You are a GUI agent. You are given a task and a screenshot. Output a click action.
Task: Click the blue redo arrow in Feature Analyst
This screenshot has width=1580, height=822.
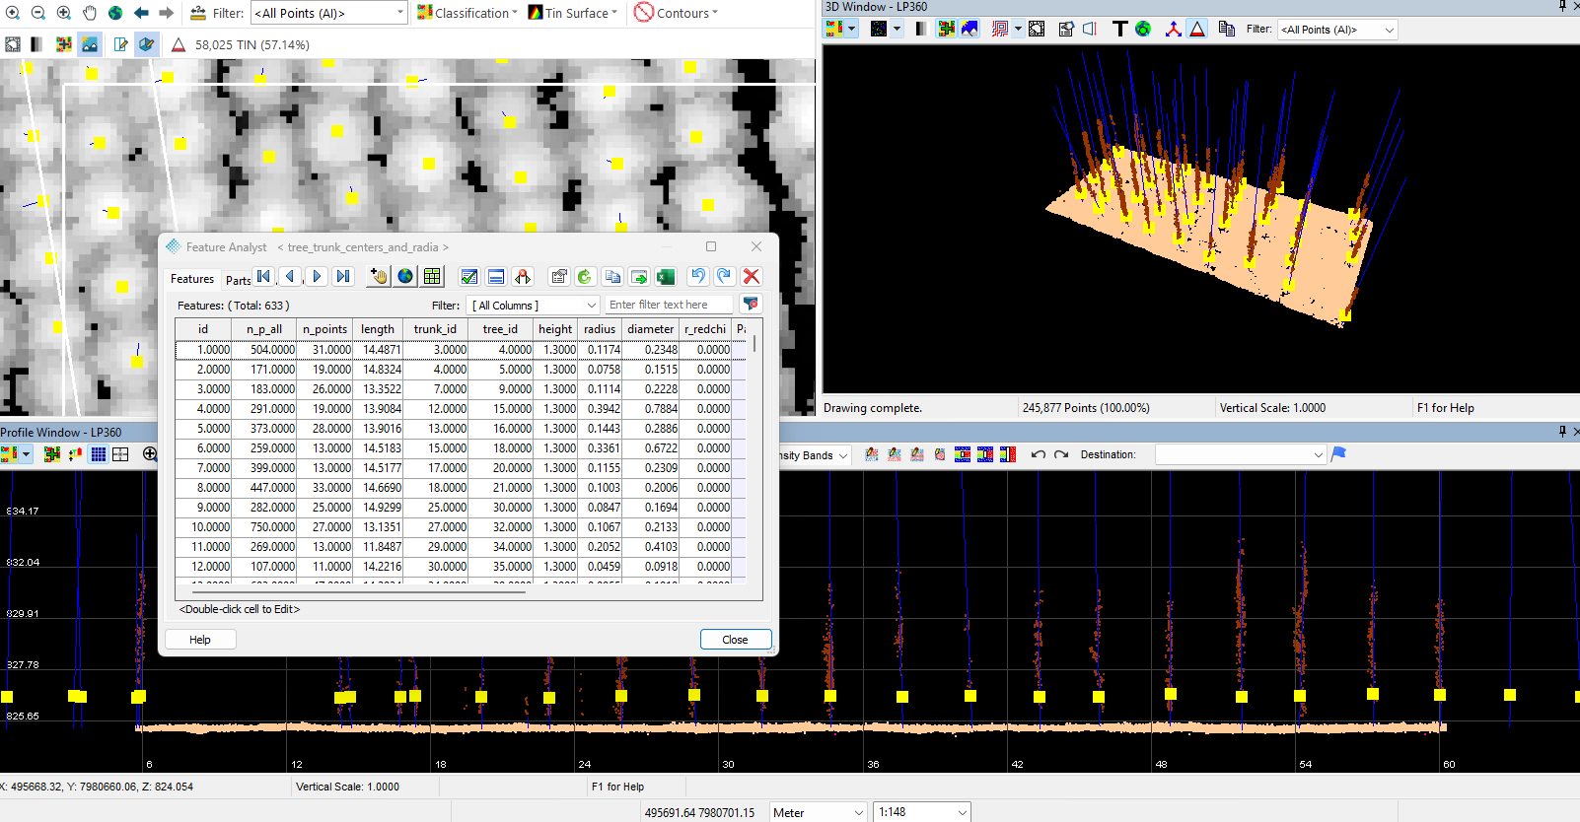pos(725,277)
